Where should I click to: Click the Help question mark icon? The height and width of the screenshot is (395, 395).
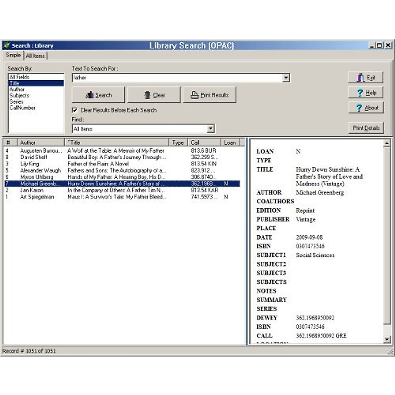(360, 93)
